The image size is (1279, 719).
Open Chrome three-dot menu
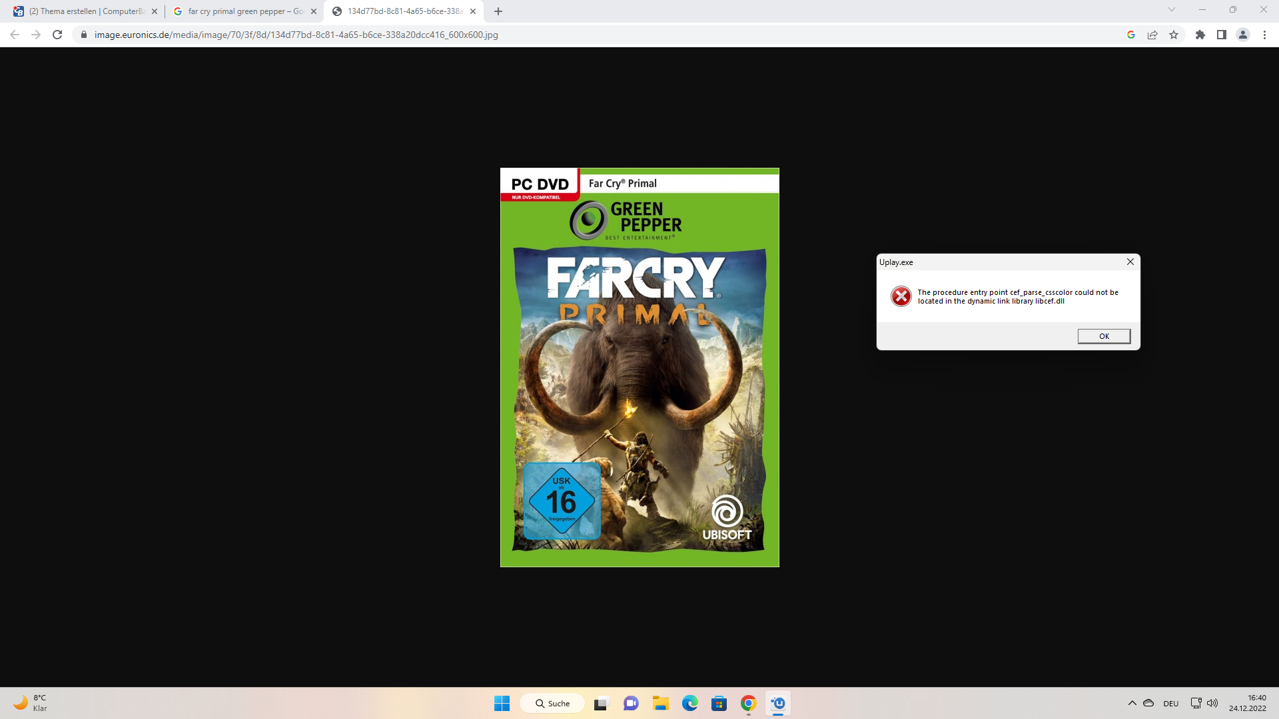tap(1264, 35)
